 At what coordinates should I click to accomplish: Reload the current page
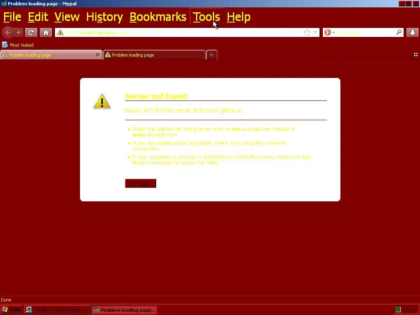[31, 32]
